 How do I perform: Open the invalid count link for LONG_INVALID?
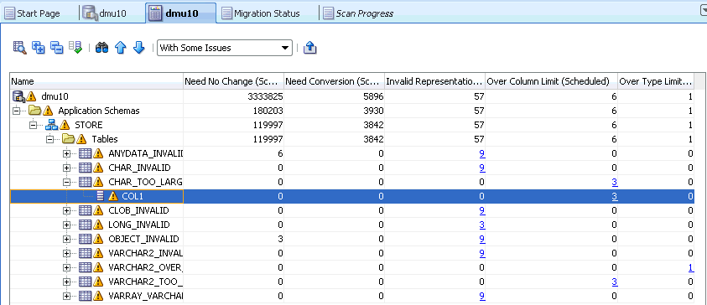click(x=482, y=225)
